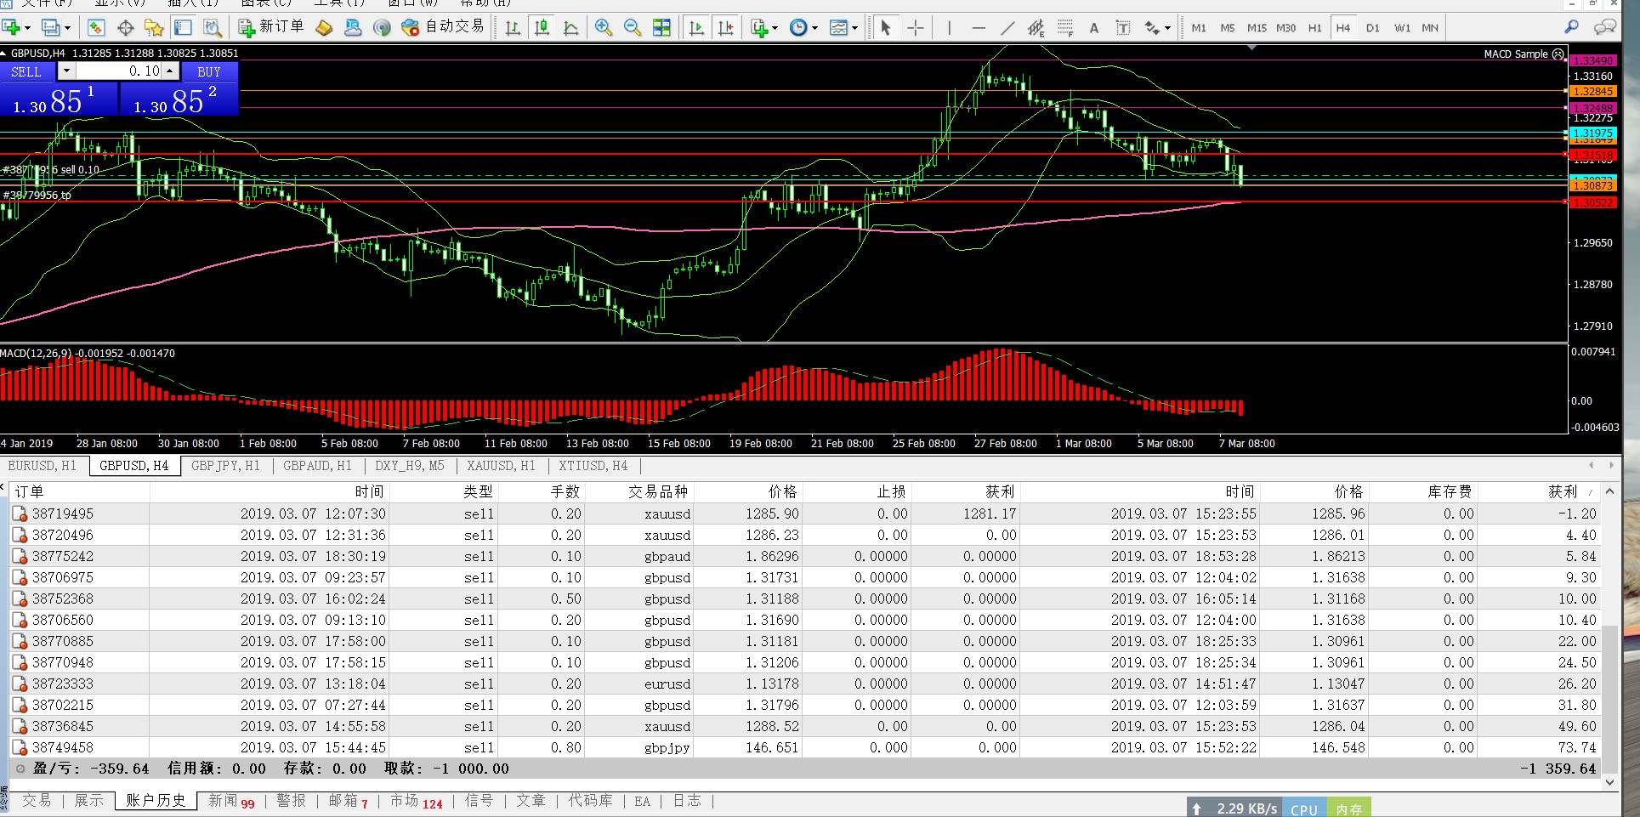Click the one-click BUY button

(x=209, y=71)
